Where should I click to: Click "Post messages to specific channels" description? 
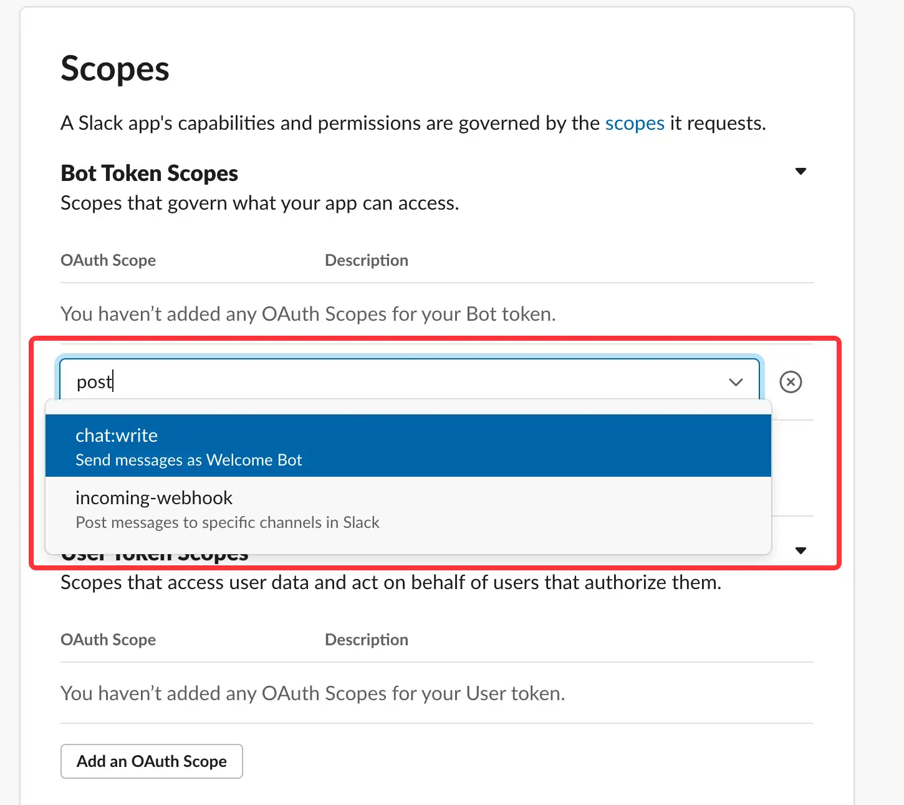(x=227, y=522)
